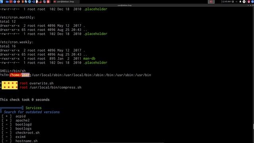The height and width of the screenshot is (143, 254).
Task: Click the red lock screen tray icon
Action: point(249,2)
